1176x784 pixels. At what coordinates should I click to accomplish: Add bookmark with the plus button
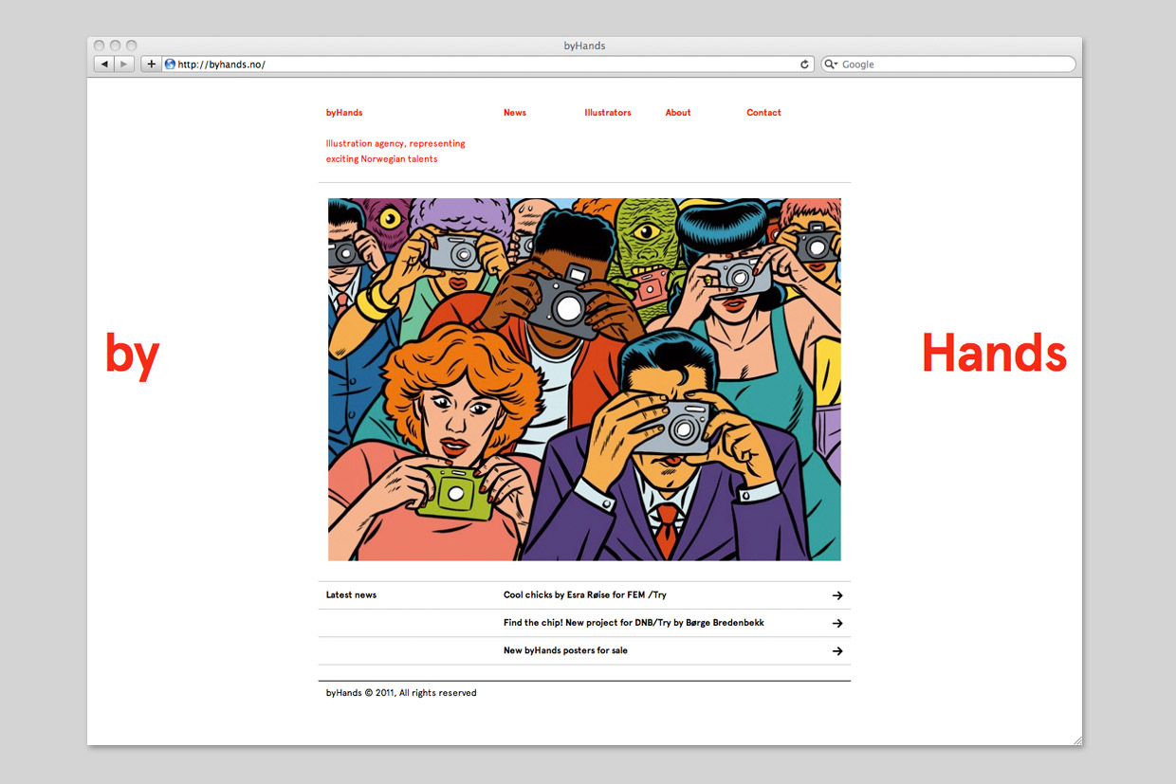(151, 64)
